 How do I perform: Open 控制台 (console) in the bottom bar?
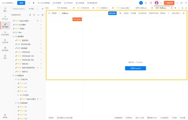[129, 118]
